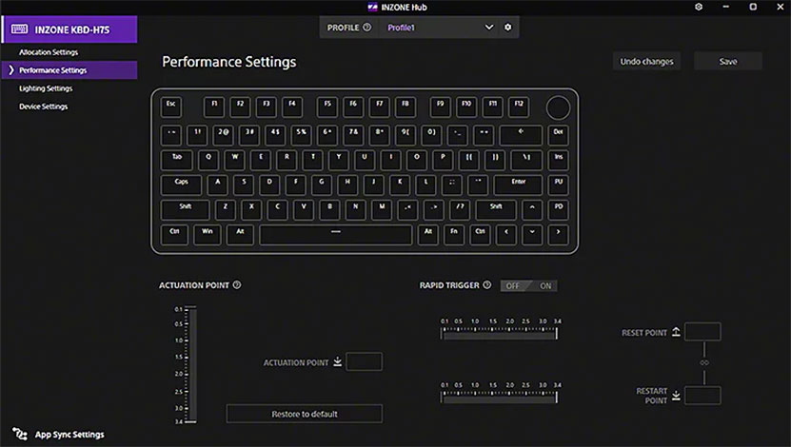The width and height of the screenshot is (791, 447).
Task: Open the Profile1 dropdown
Action: 441,28
